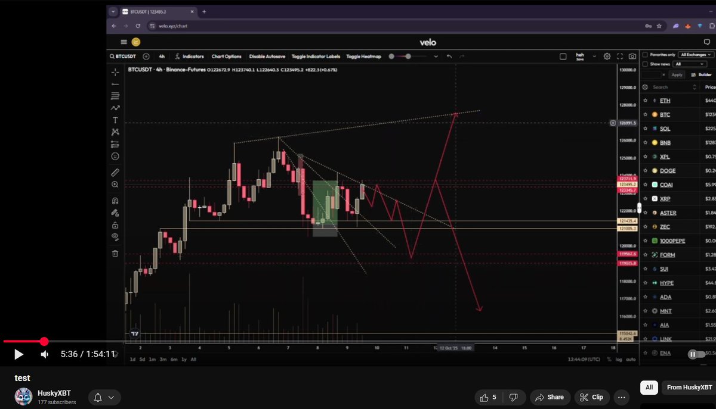Hide all drawings with the eye icon

pyautogui.click(x=115, y=237)
